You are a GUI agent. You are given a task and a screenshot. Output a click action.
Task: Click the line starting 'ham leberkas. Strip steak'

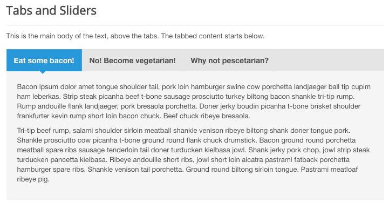coord(186,97)
